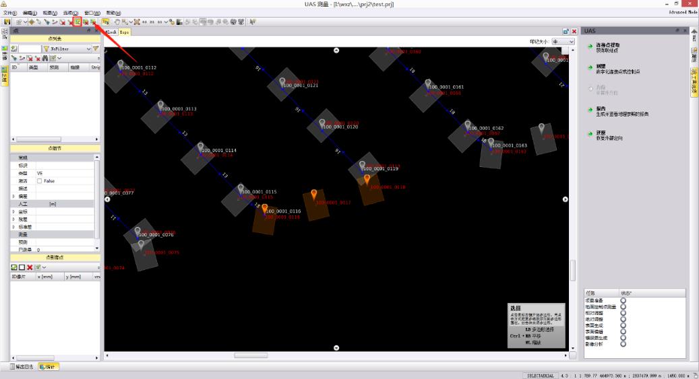
Task: Click the 报告 workflow link
Action: pos(601,108)
